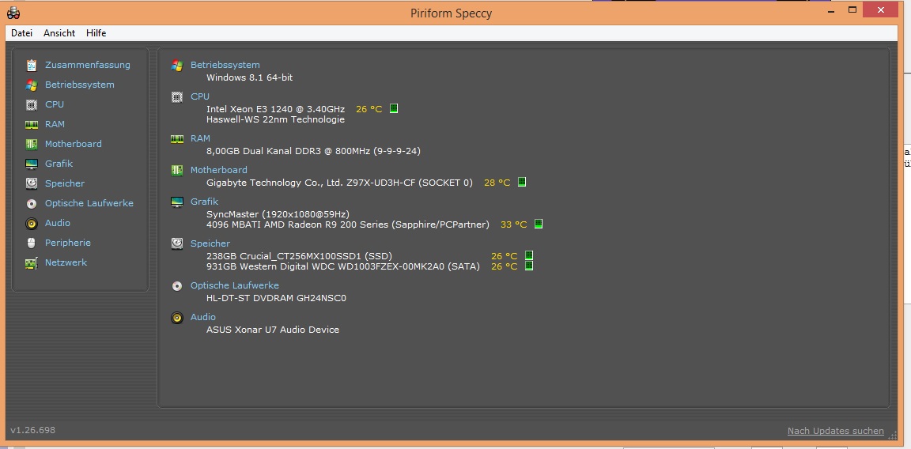
Task: Click the Crucial SSD temperature indicator
Action: coord(529,255)
